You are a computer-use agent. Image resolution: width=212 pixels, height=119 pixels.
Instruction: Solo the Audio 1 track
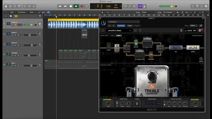[15, 35]
